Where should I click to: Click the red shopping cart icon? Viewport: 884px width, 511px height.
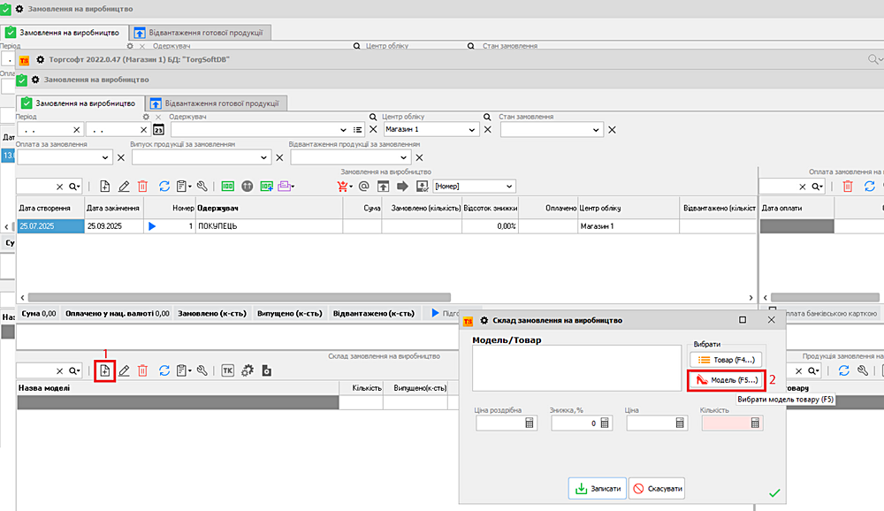pyautogui.click(x=344, y=187)
